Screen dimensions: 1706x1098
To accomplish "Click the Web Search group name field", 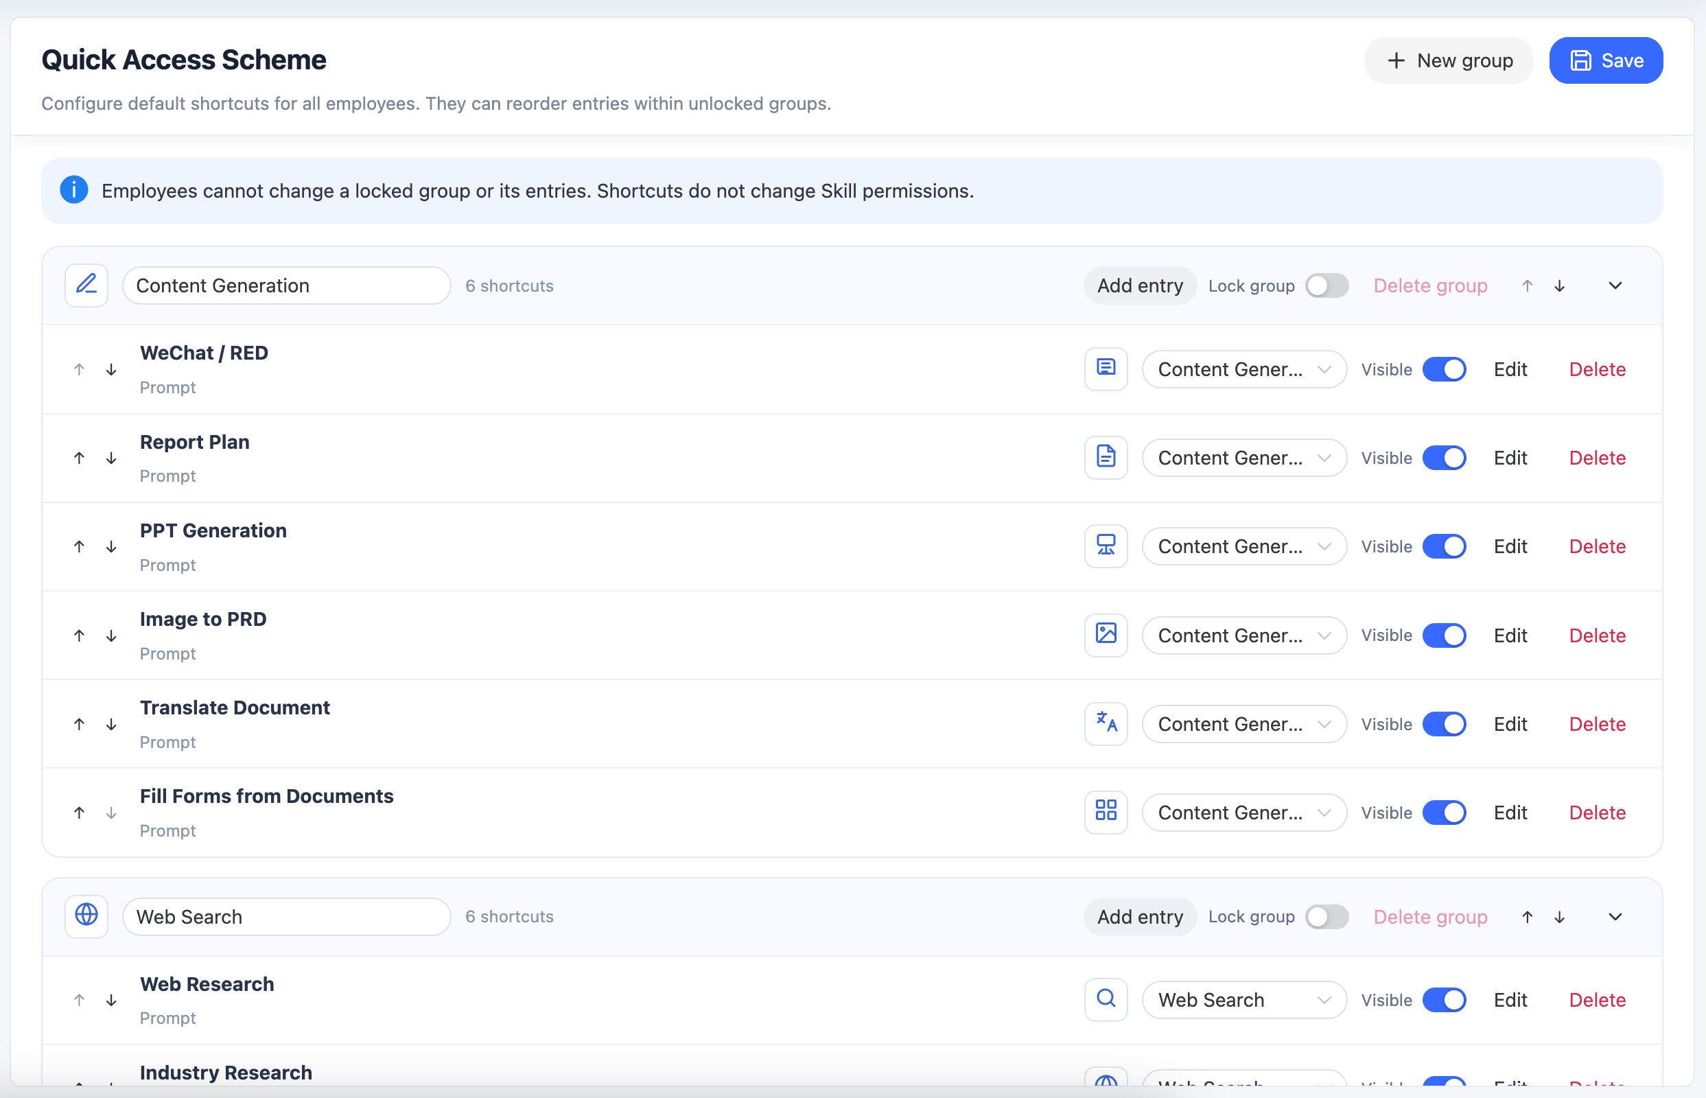I will [x=287, y=917].
